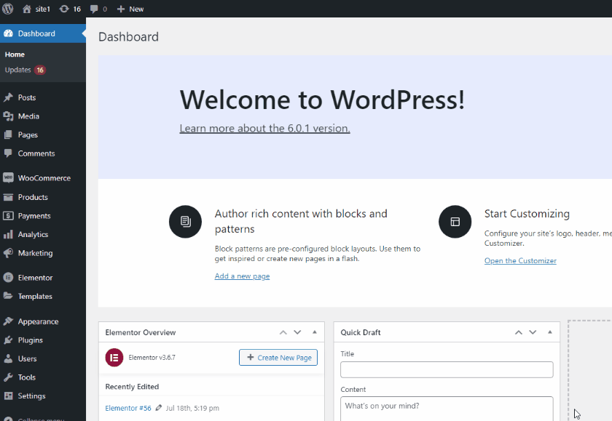Click the Recently Edited heading text
Viewport: 612px width, 421px height.
(132, 387)
